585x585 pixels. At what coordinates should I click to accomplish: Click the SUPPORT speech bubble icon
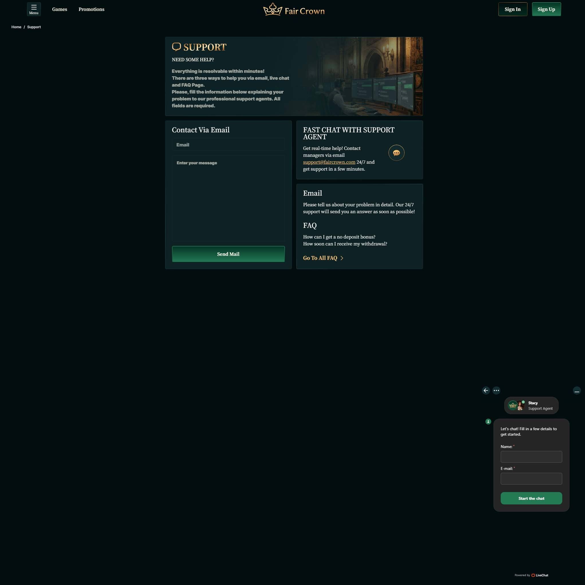point(176,47)
